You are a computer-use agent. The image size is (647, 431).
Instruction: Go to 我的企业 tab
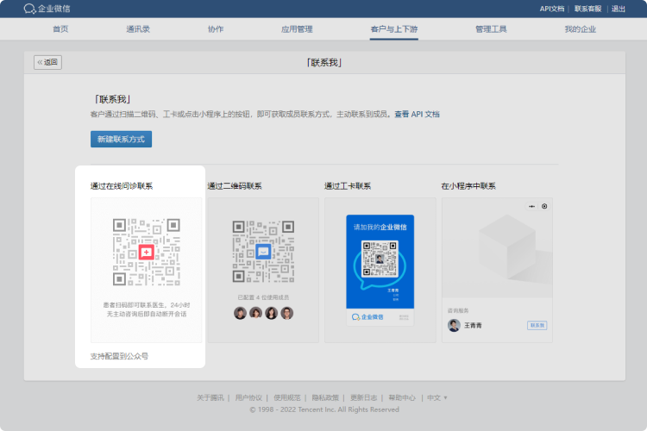(x=581, y=28)
